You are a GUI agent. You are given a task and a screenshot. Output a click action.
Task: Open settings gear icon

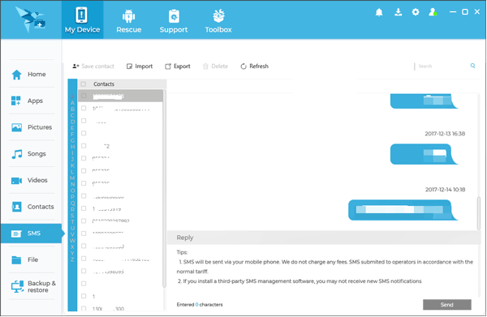(416, 12)
